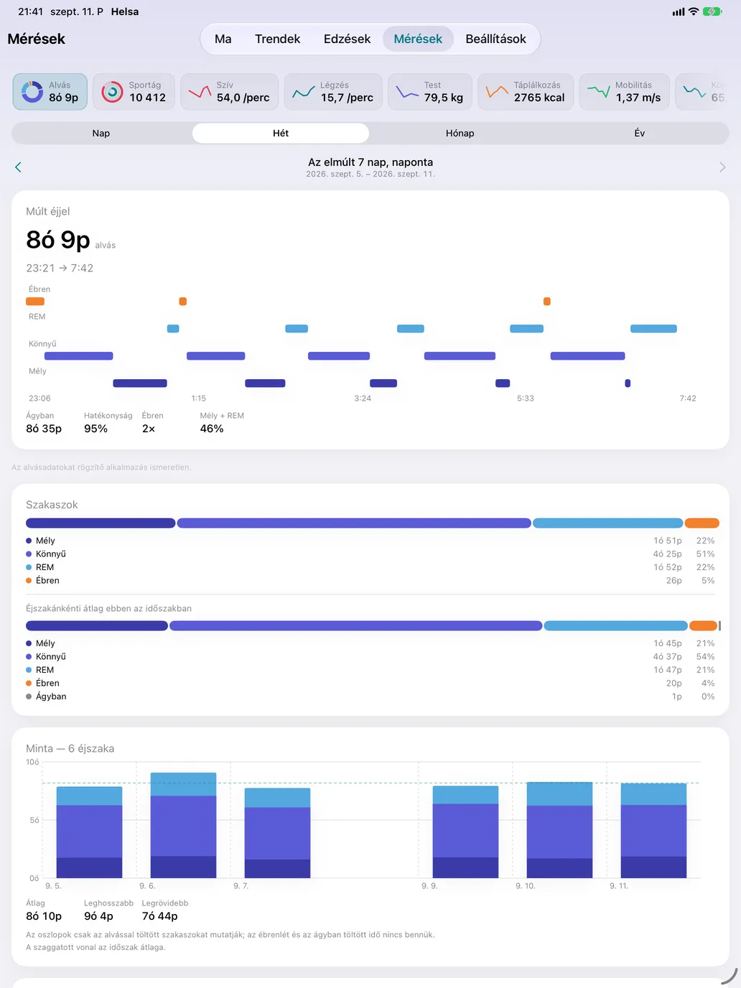
Task: Switch to the Ma tab
Action: coord(223,39)
